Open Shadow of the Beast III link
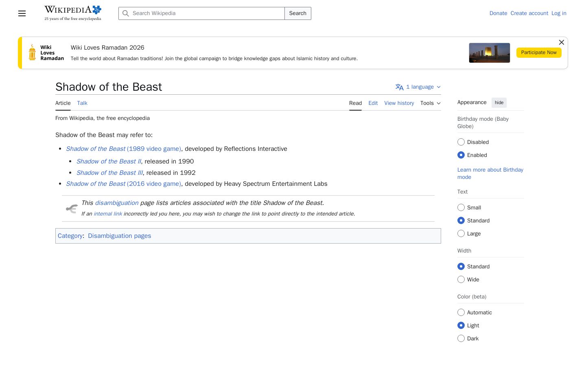586x366 pixels. pyautogui.click(x=109, y=173)
